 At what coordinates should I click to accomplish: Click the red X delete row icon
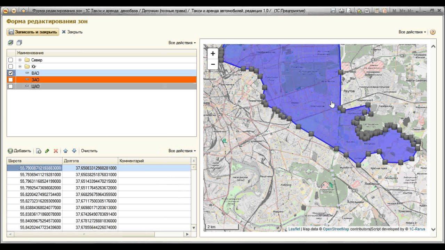56,151
